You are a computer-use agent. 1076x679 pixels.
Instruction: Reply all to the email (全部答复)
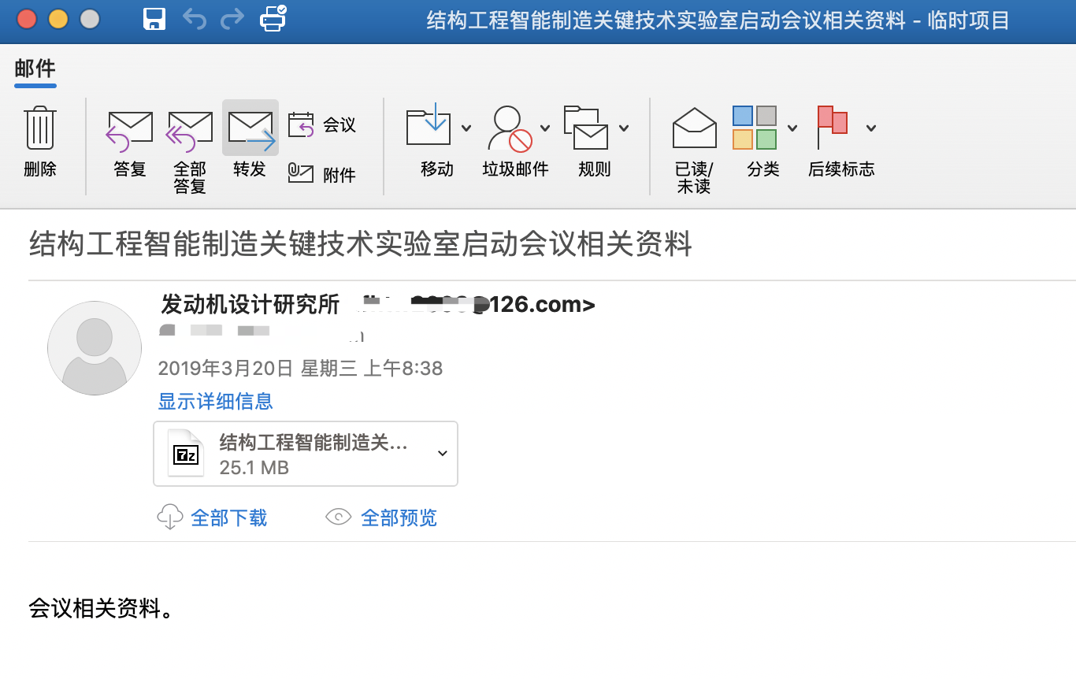[x=190, y=150]
